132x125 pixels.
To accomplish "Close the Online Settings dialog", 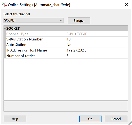I will click(x=127, y=5).
